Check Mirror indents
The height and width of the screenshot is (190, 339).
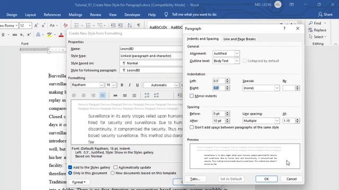click(x=192, y=96)
